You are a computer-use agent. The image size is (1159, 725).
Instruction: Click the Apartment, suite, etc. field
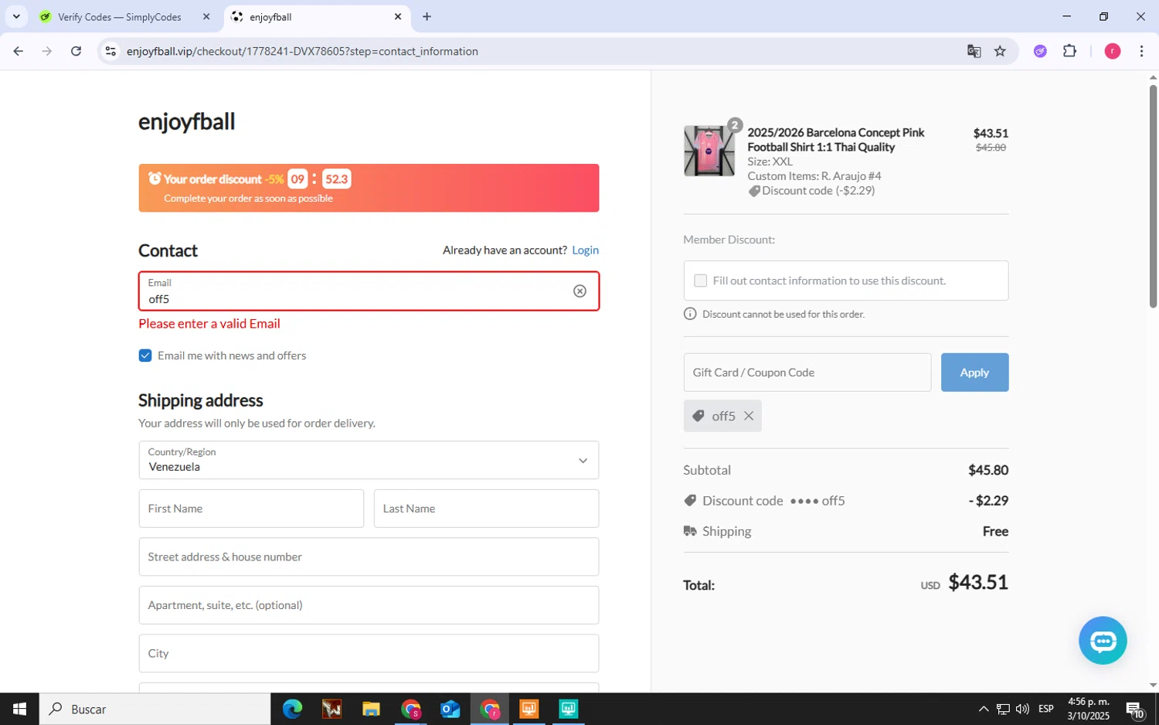[x=369, y=605]
